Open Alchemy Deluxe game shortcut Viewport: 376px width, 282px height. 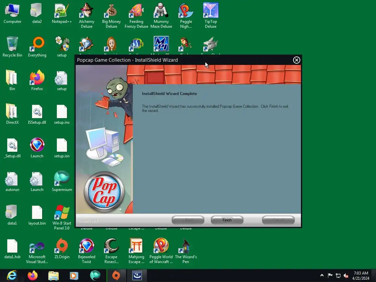[x=86, y=16]
